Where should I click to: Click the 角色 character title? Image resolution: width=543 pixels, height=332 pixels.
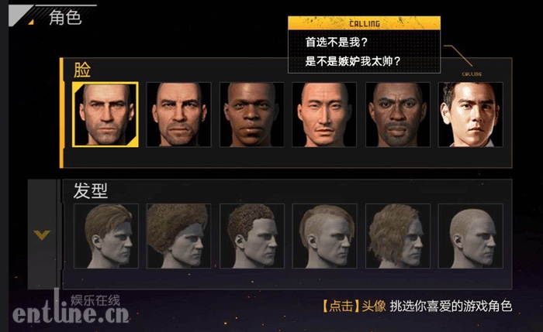click(x=65, y=17)
